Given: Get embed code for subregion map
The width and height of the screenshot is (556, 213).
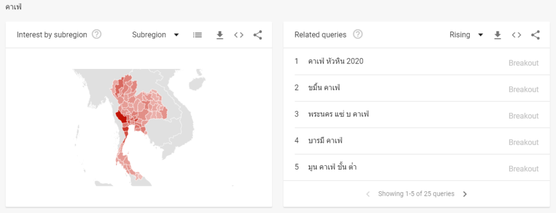Looking at the screenshot, I should point(239,35).
